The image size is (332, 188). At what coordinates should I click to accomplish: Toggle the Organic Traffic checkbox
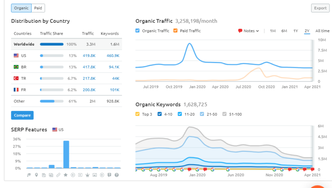(137, 31)
